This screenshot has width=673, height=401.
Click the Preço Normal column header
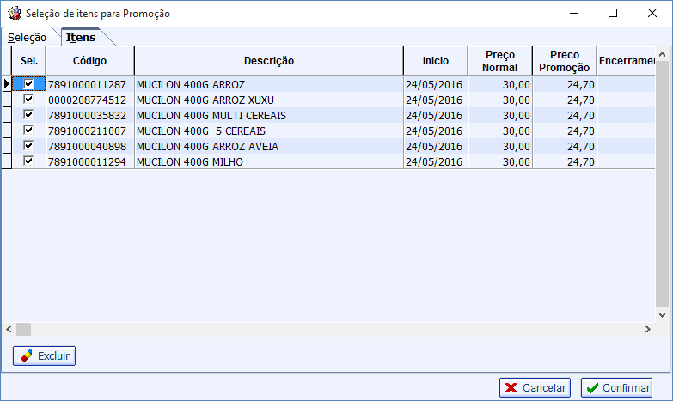point(500,61)
